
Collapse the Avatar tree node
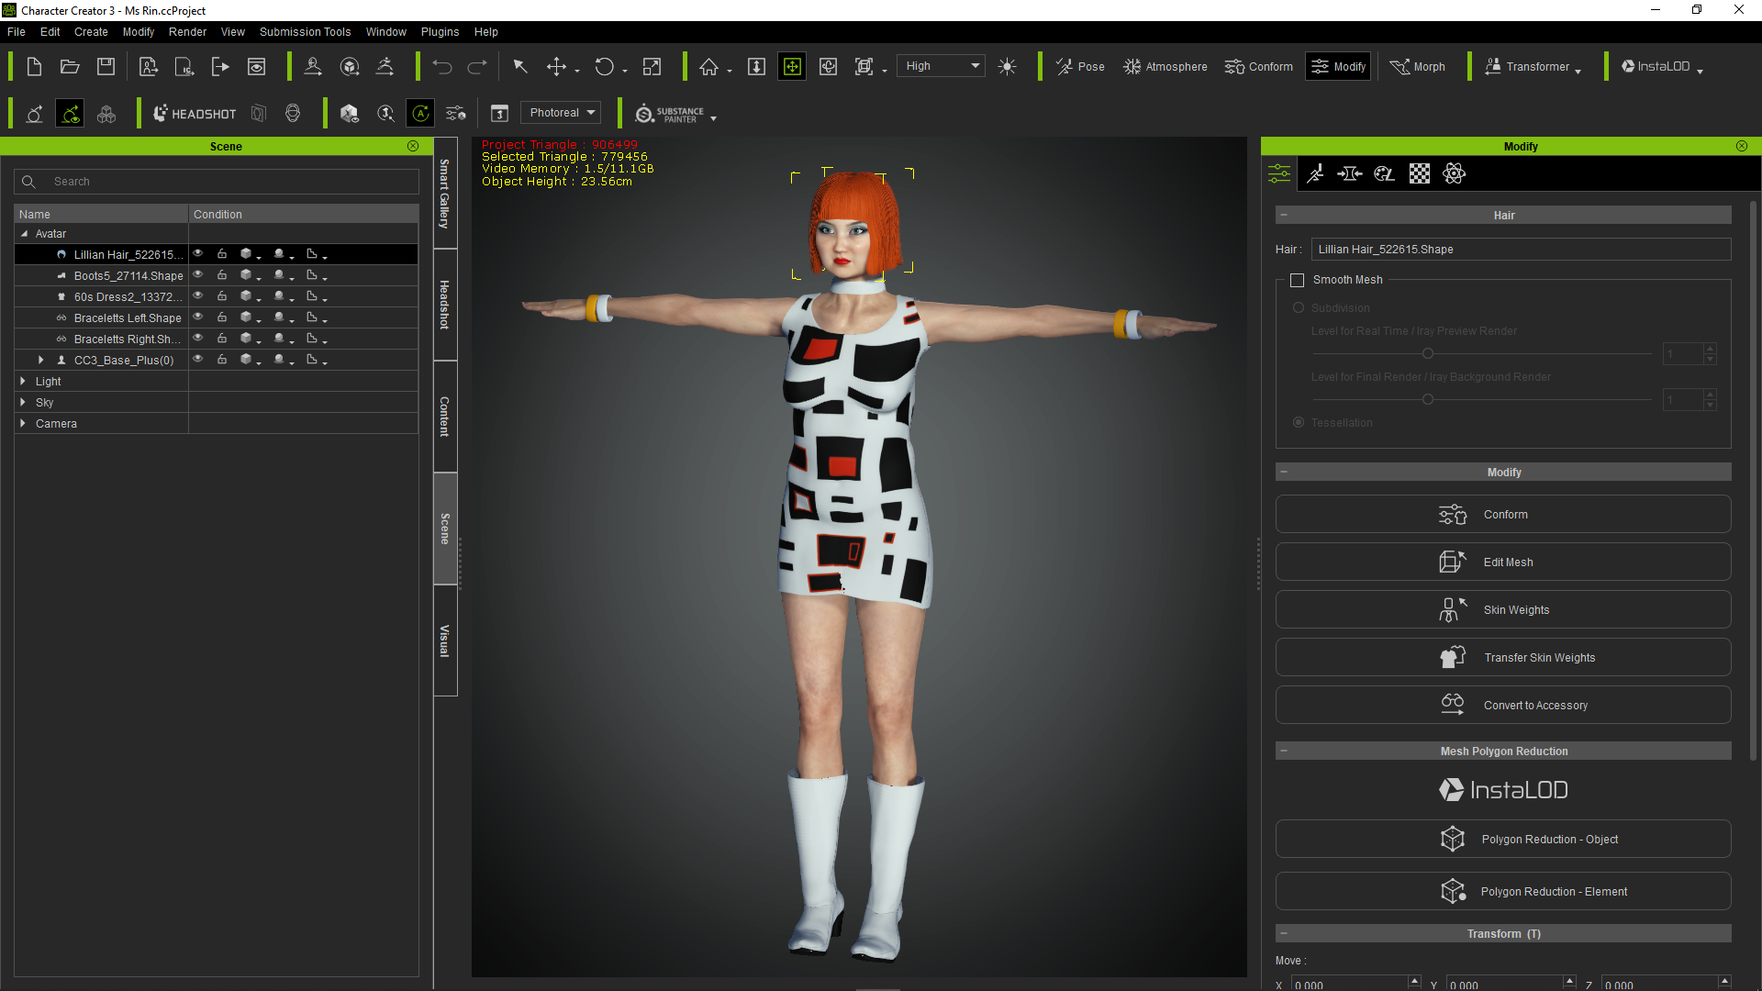coord(24,234)
